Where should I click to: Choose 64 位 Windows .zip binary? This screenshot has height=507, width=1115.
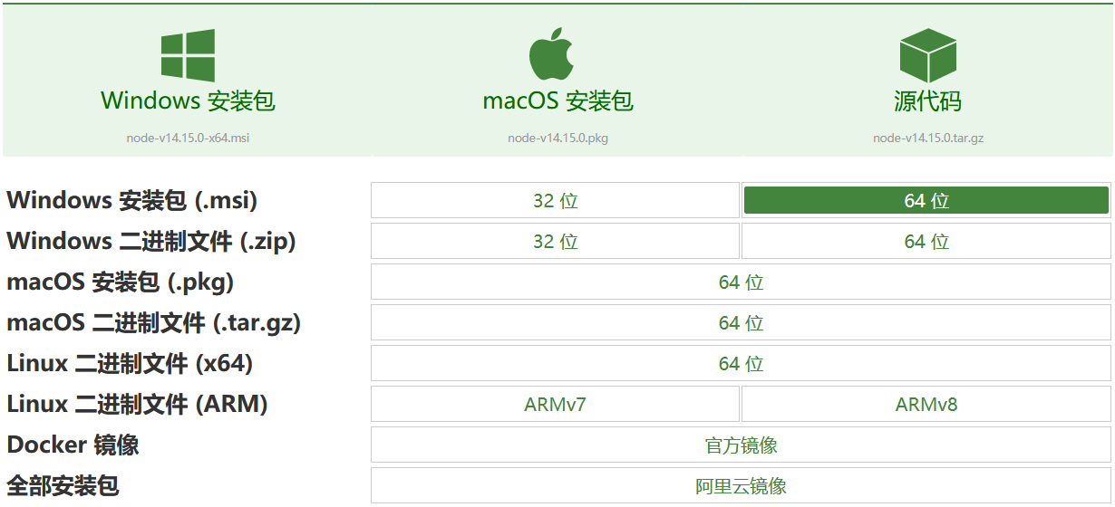pyautogui.click(x=926, y=241)
